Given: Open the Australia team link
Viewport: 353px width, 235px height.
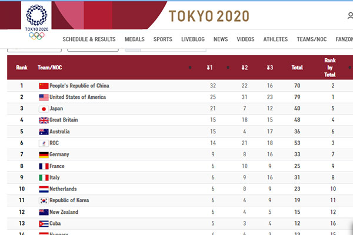Looking at the screenshot, I should (59, 132).
